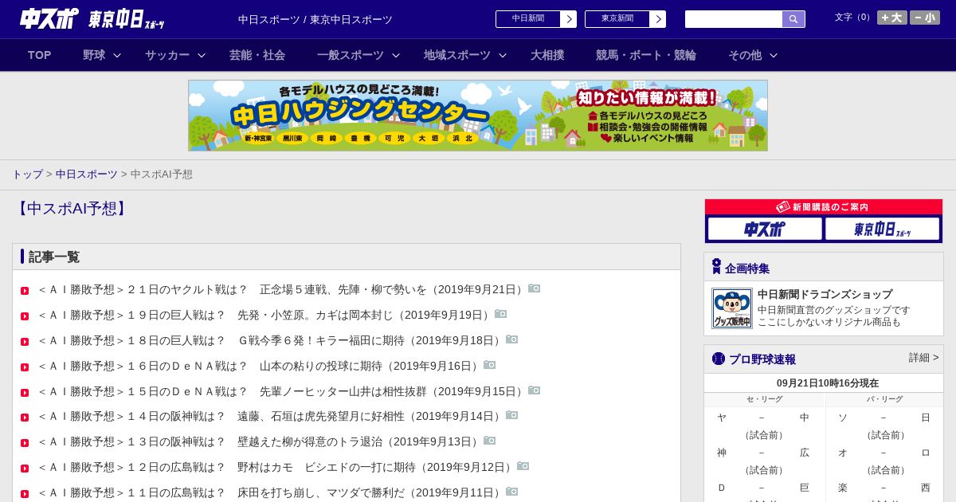956x502 pixels.
Task: Click the トップ breadcrumb link
Action: tap(27, 174)
